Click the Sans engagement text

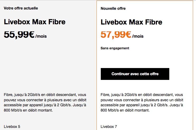(115, 48)
